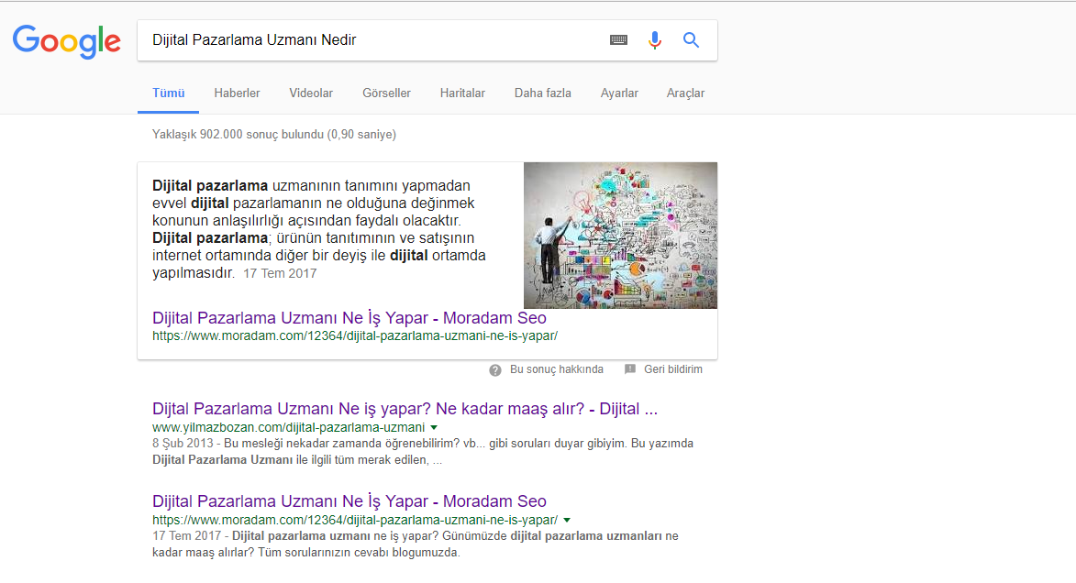Screen dimensions: 1076x583
Task: Open featured snippet Moradam Seo title link
Action: click(x=349, y=318)
